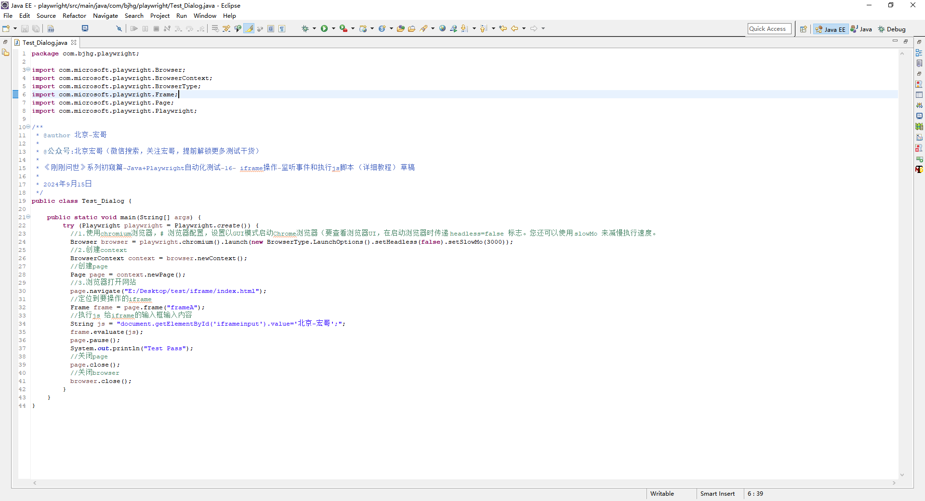This screenshot has height=501, width=925.
Task: Open the Refactor menu
Action: coord(74,16)
